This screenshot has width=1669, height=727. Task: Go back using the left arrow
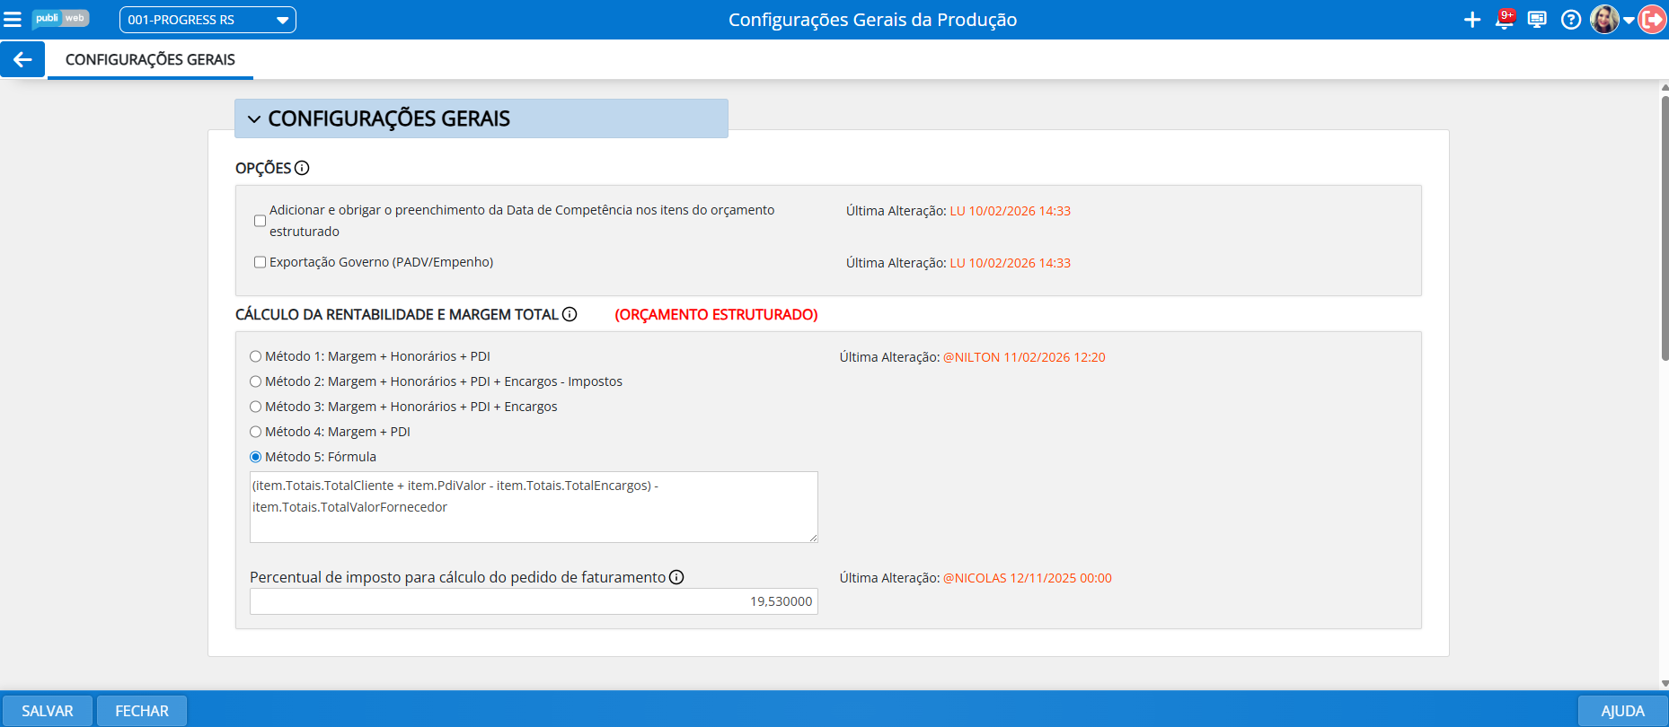pyautogui.click(x=22, y=59)
